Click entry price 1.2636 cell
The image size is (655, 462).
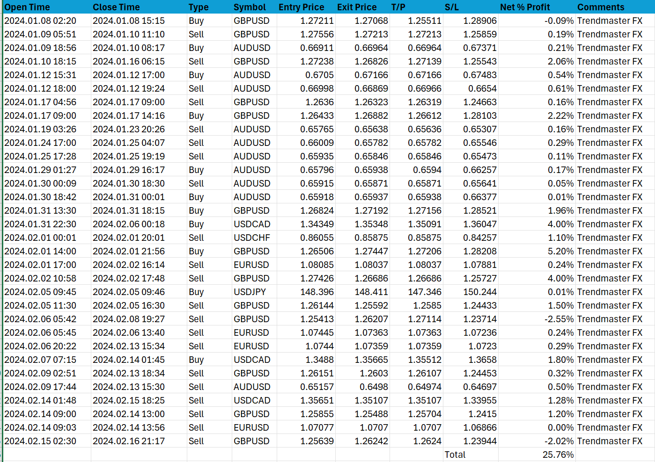tap(306, 102)
